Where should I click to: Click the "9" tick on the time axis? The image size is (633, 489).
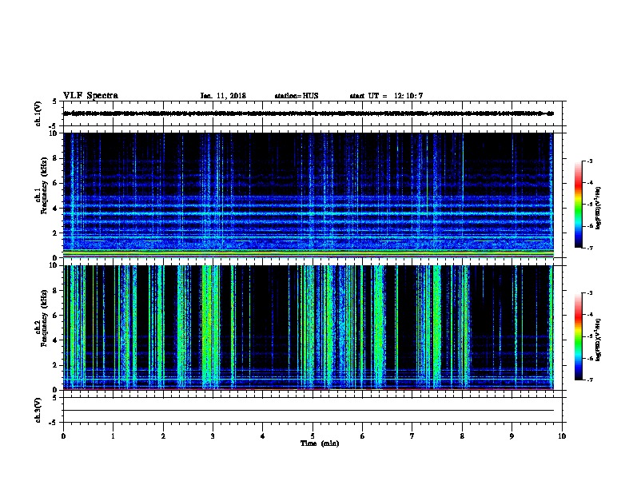tap(512, 436)
